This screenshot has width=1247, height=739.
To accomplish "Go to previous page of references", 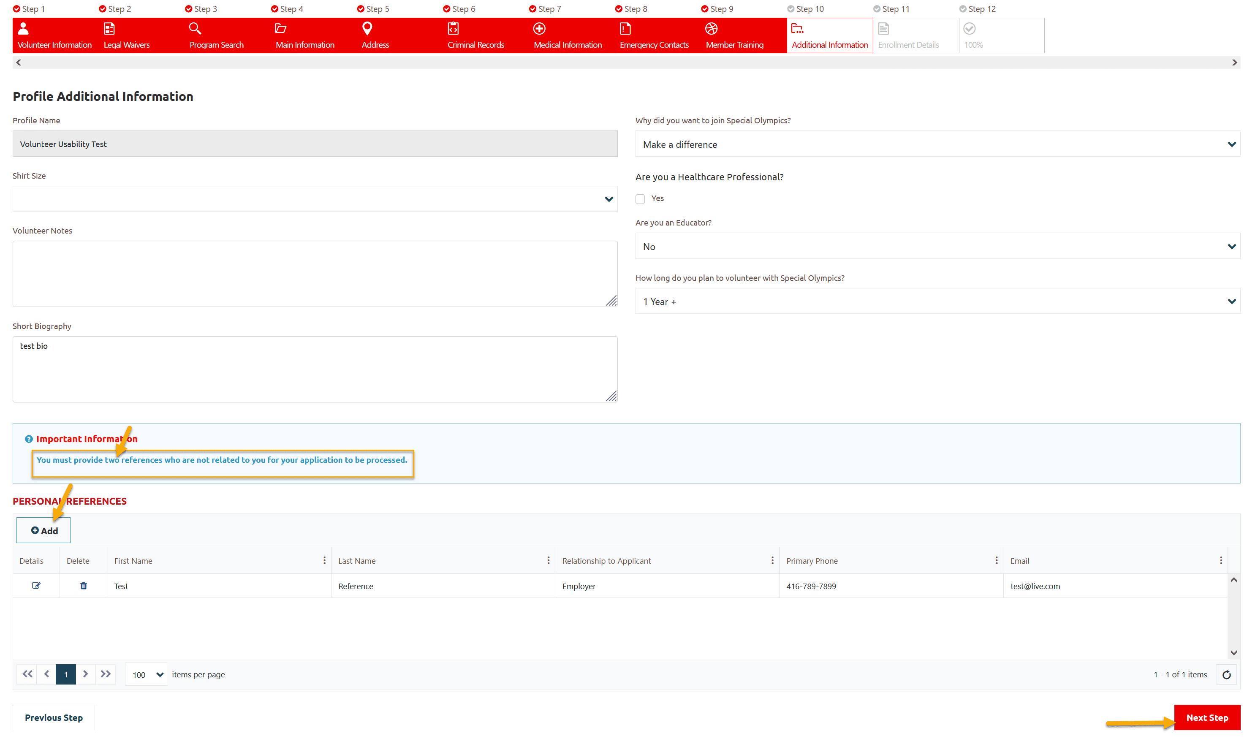I will pyautogui.click(x=46, y=674).
